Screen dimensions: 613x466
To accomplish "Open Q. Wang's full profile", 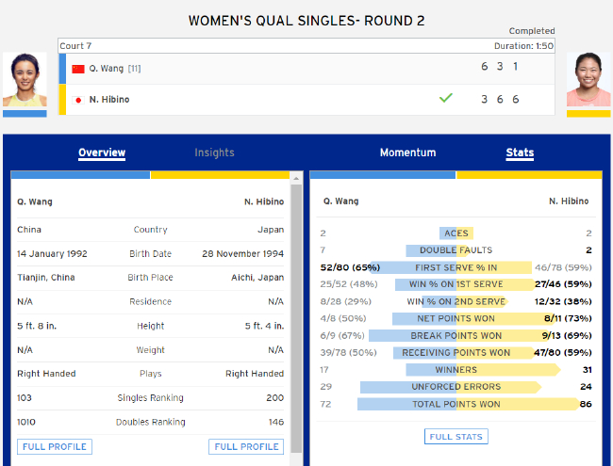I will (x=55, y=446).
